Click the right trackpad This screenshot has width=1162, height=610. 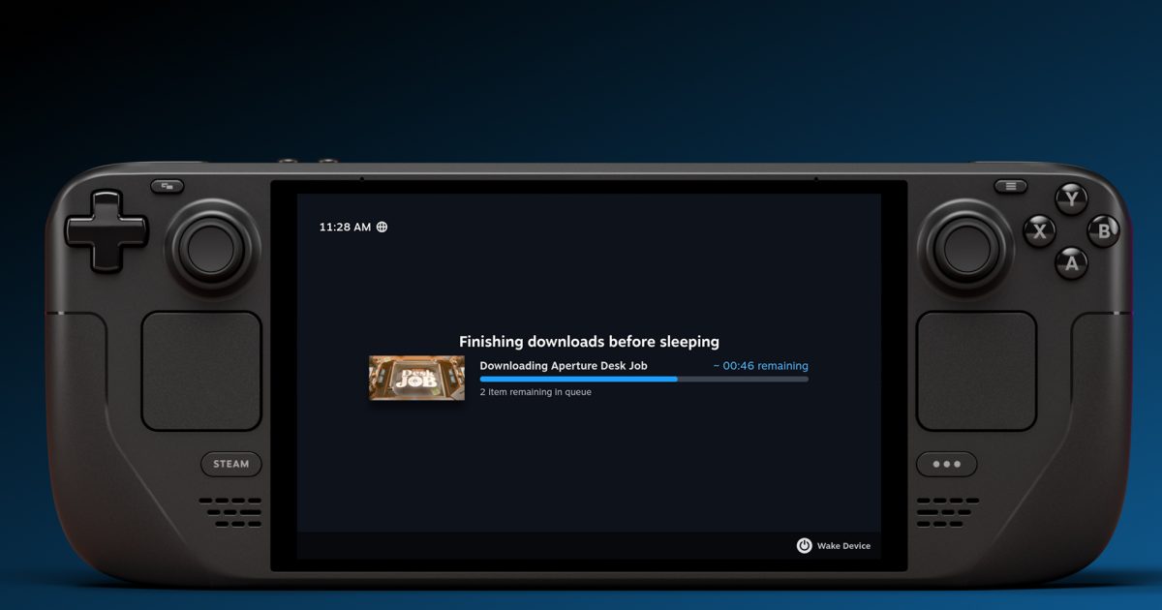click(x=976, y=371)
